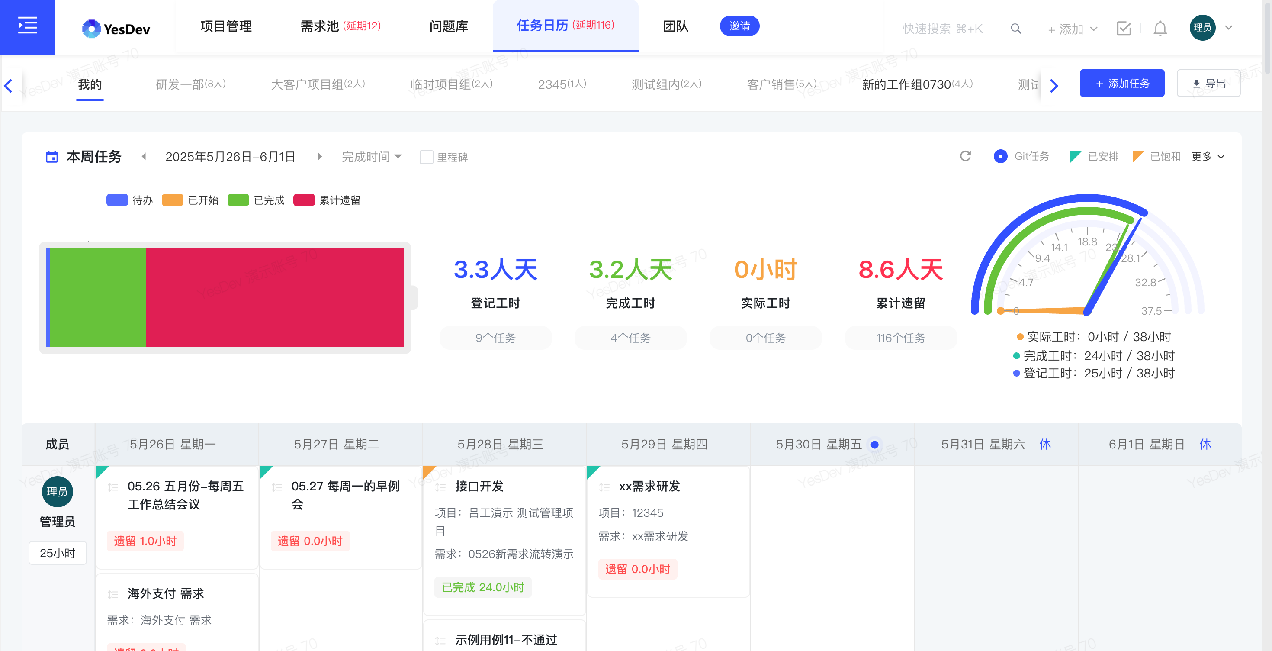The height and width of the screenshot is (651, 1272).
Task: Switch to 测试组内 tab
Action: click(x=667, y=84)
